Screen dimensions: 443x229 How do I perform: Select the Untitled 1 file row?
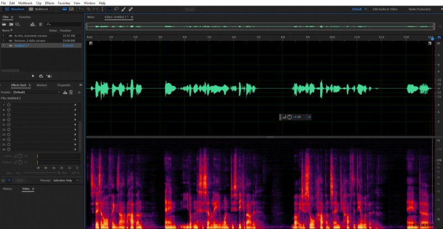(41, 45)
